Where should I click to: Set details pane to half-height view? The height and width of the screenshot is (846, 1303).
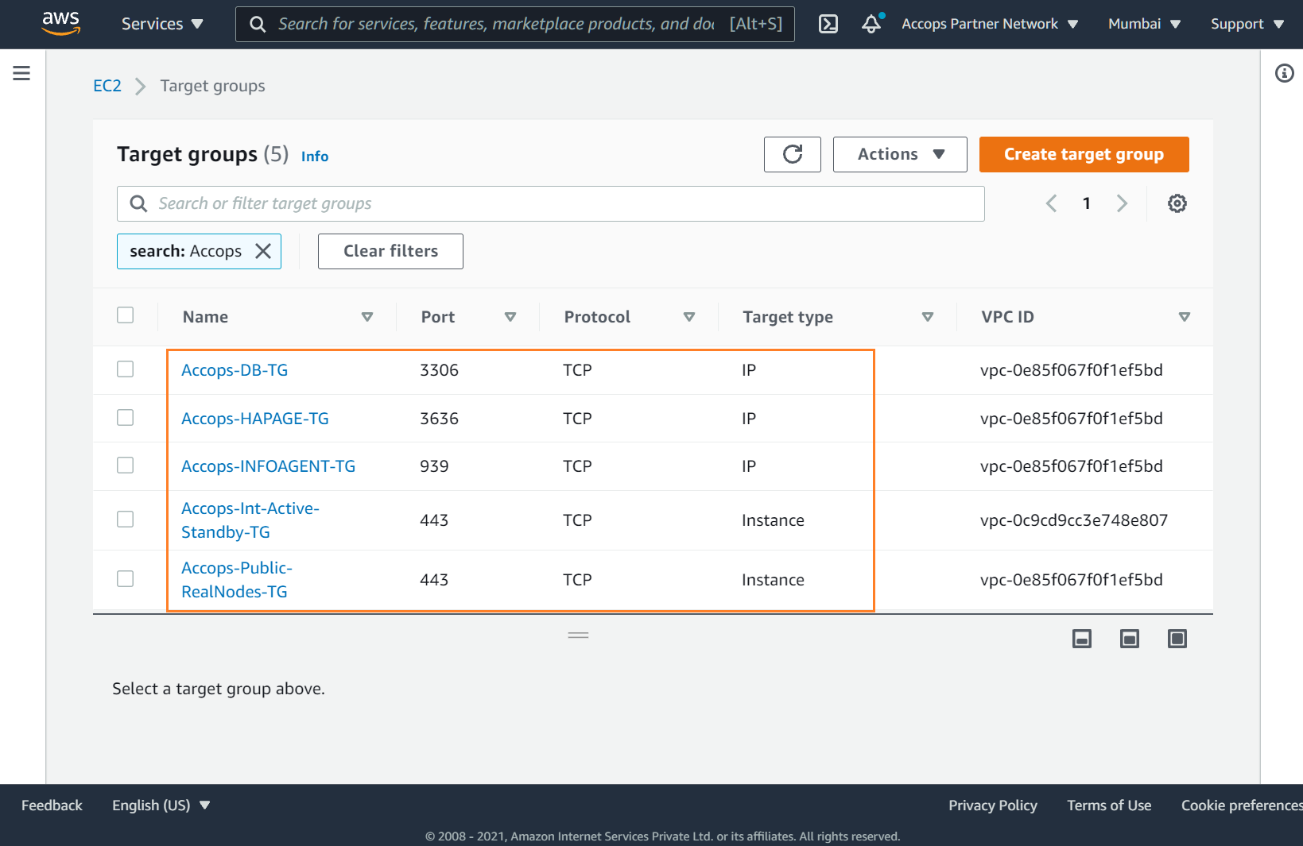point(1130,639)
